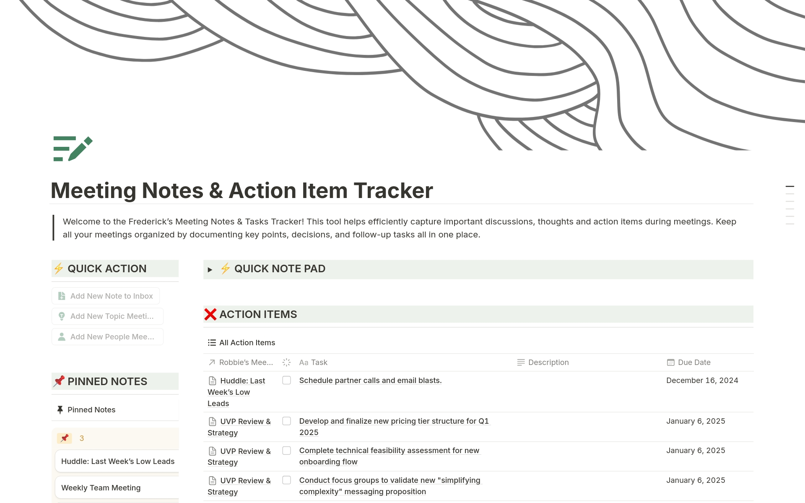Click the green notes-and-pencil page icon

pyautogui.click(x=73, y=149)
